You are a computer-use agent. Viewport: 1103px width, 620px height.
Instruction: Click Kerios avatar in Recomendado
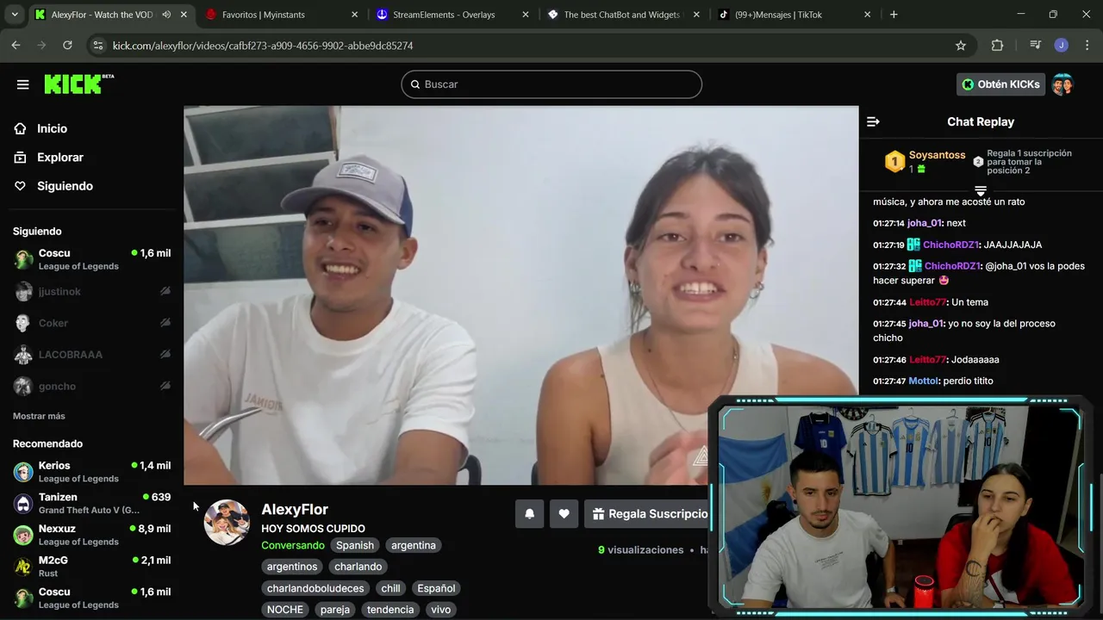point(23,472)
